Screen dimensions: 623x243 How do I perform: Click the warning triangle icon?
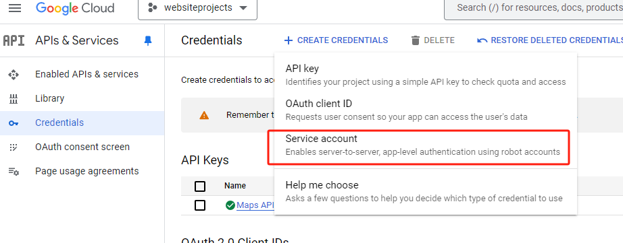pyautogui.click(x=204, y=115)
